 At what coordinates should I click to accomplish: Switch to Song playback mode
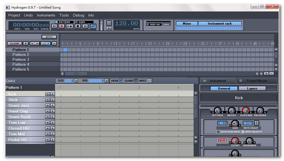coord(84,22)
